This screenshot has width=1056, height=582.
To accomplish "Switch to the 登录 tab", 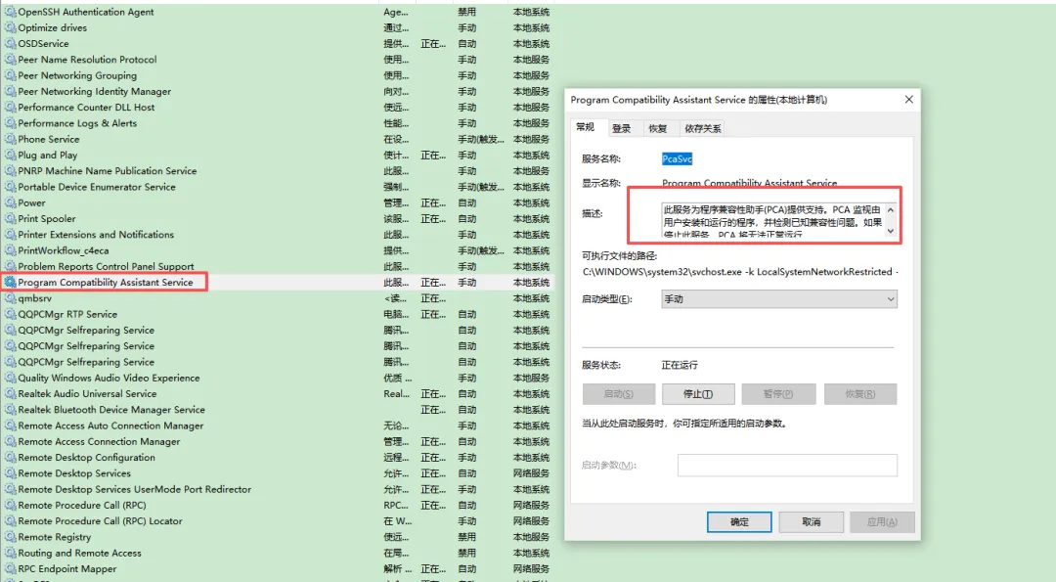I will [x=623, y=127].
